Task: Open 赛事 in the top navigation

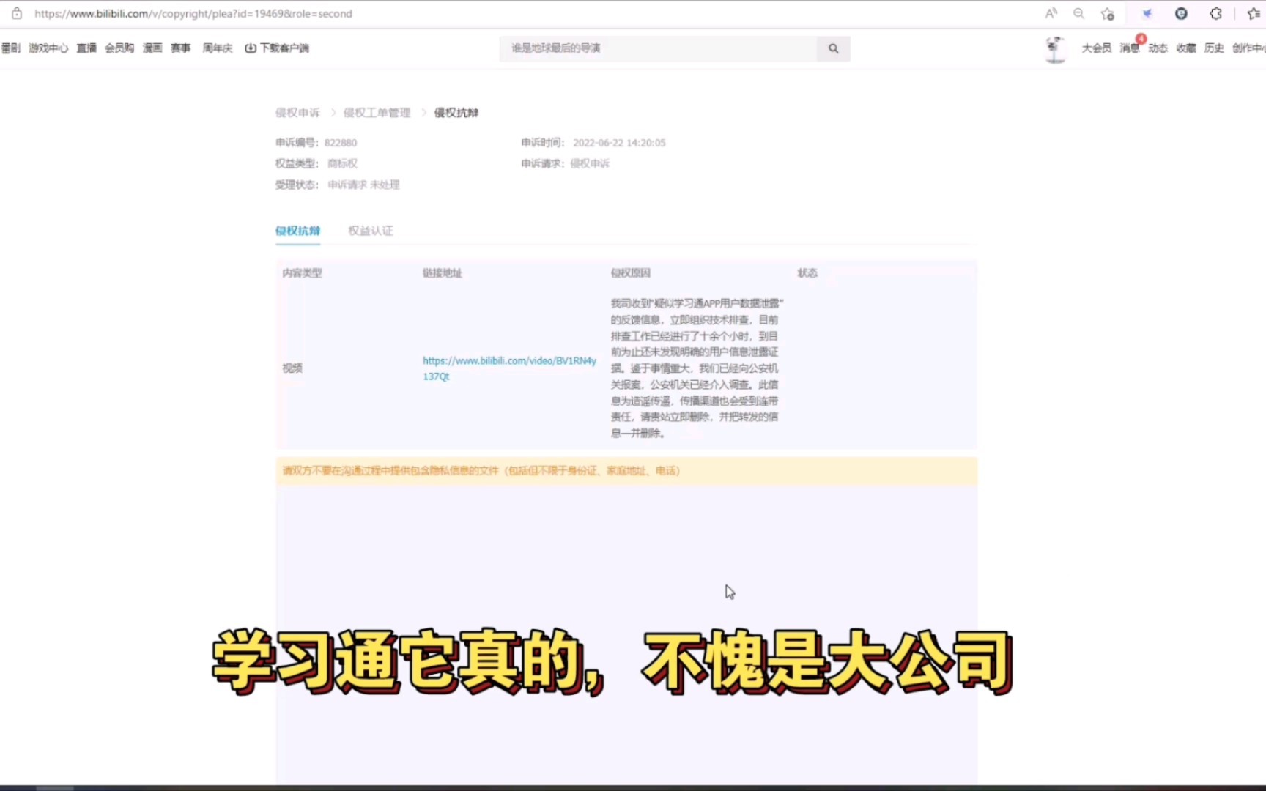Action: point(181,48)
